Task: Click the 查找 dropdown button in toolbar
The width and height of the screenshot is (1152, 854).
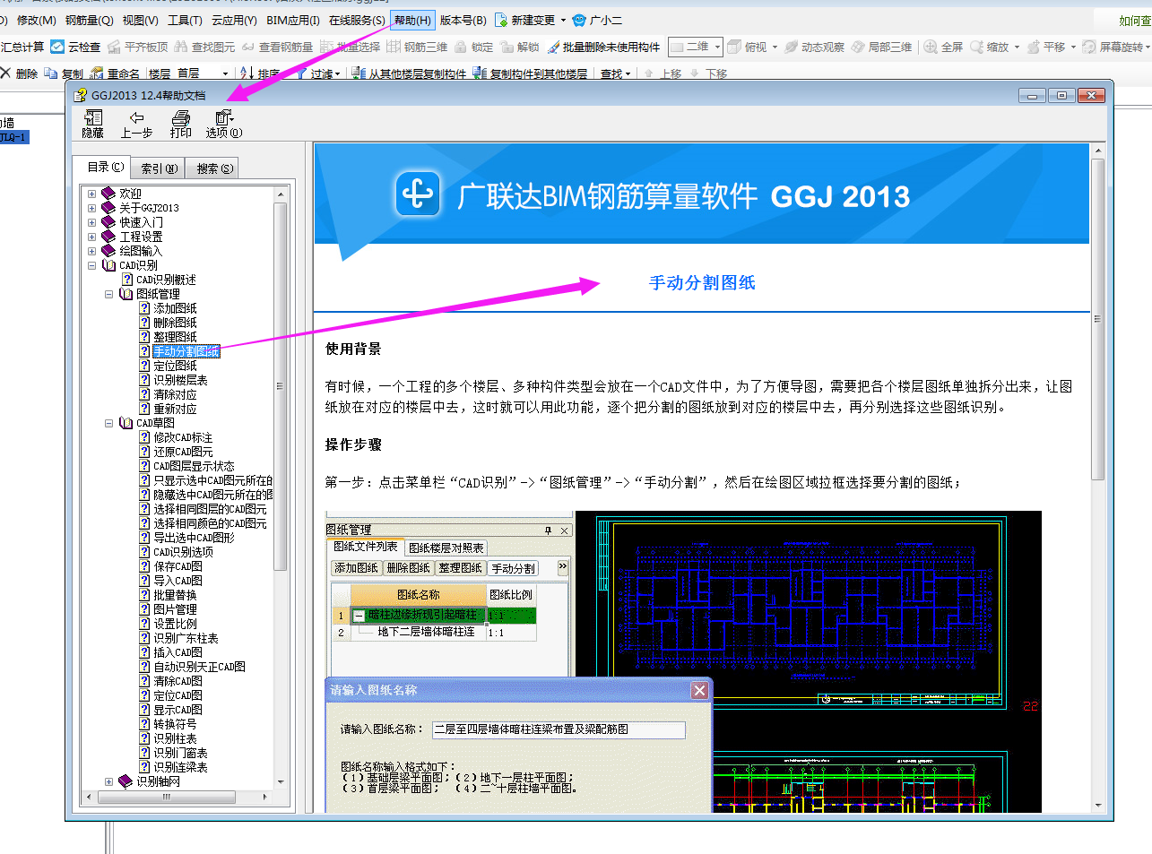Action: pos(615,73)
